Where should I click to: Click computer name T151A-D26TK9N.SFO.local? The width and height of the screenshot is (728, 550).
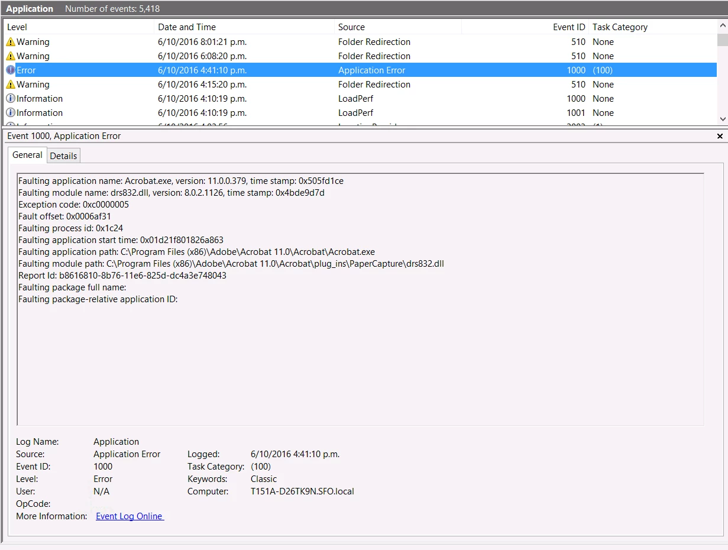(x=302, y=491)
